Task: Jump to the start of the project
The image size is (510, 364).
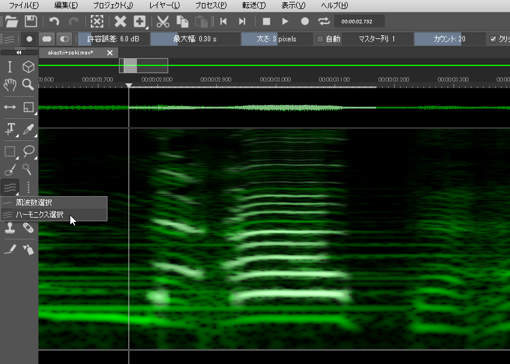Action: click(223, 22)
